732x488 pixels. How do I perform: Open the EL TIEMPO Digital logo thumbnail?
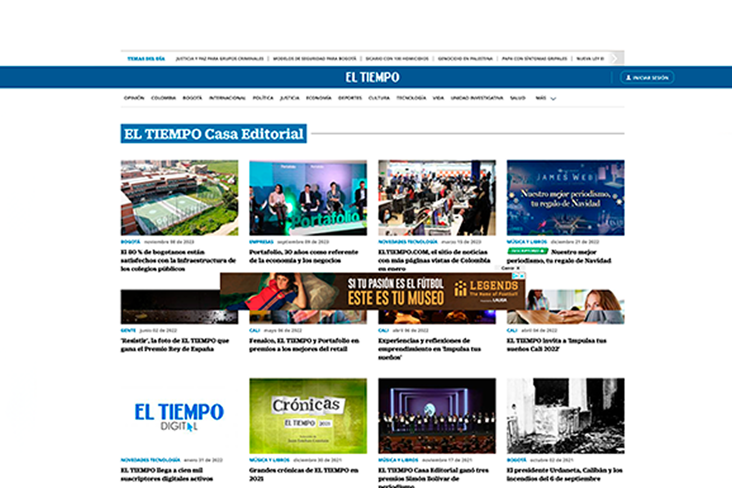pyautogui.click(x=179, y=416)
